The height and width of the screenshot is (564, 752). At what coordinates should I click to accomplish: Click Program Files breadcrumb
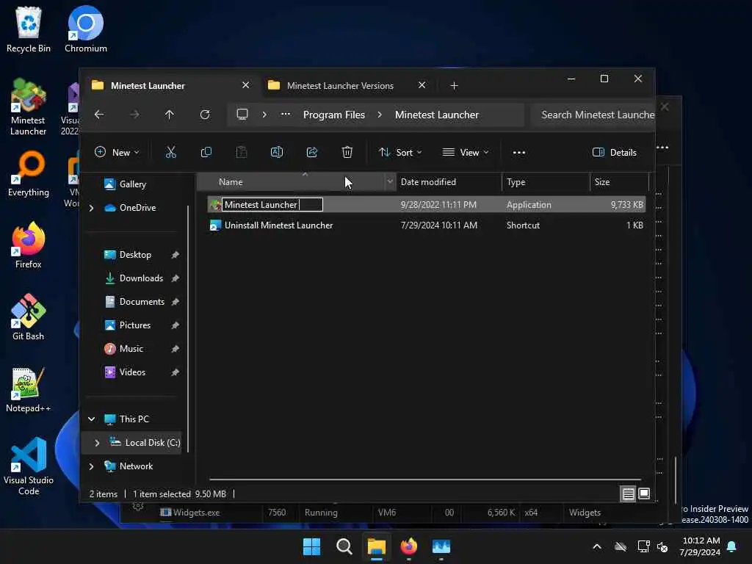(x=334, y=115)
